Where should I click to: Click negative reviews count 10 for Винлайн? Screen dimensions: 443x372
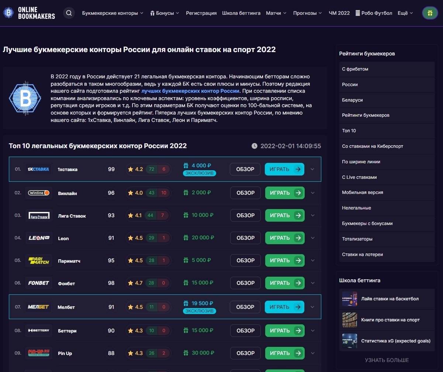pos(164,193)
